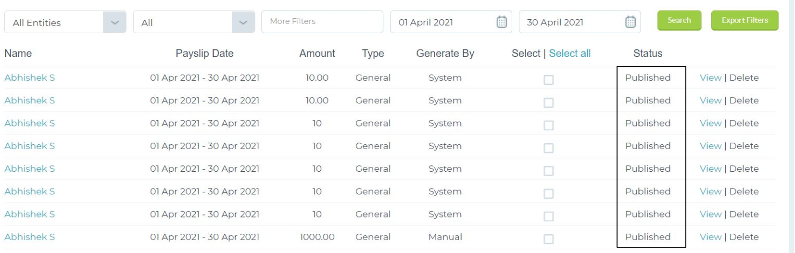View the first payslip row
The width and height of the screenshot is (795, 253).
(x=710, y=77)
